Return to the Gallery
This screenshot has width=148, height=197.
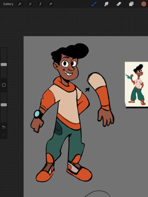(8, 4)
